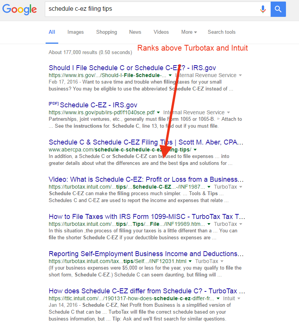Open the PDF 'Schedule C-EZ - IRS.gov' result
The height and width of the screenshot is (324, 299).
click(x=99, y=105)
